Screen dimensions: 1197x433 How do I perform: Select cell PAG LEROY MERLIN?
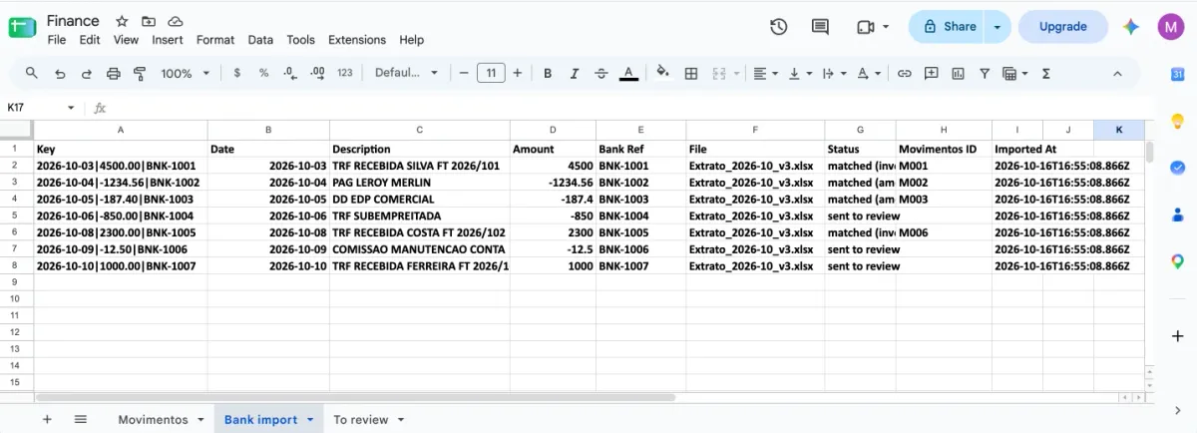point(419,183)
